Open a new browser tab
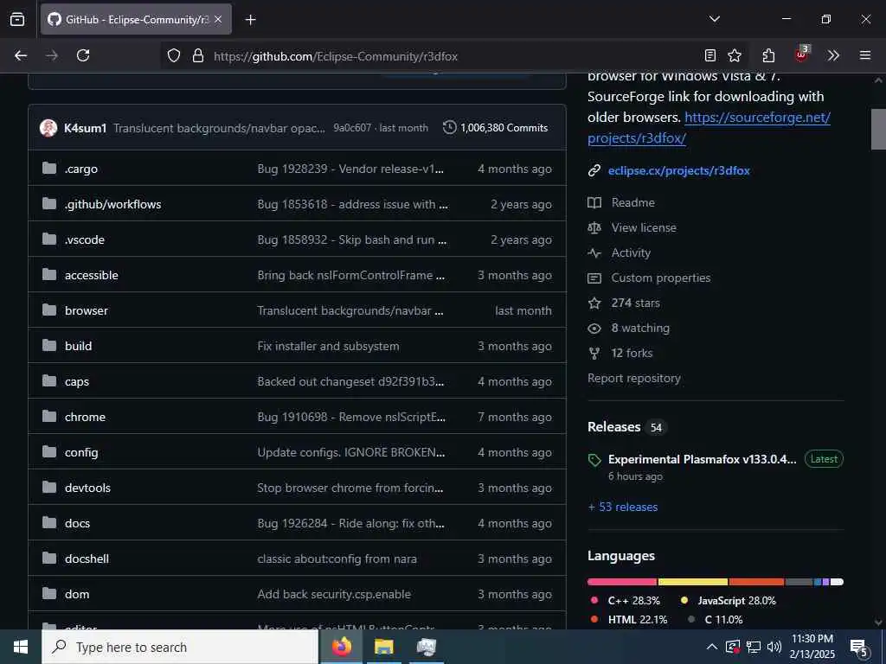Screen dimensions: 886x664 250,20
